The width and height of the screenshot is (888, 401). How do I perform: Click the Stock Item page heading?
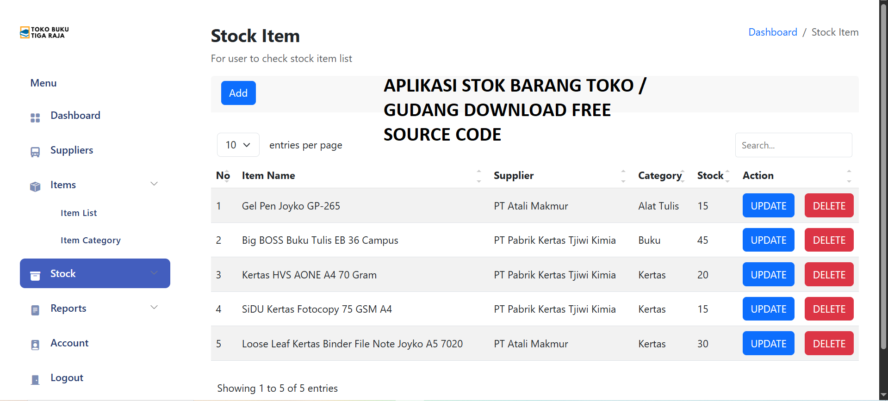tap(255, 36)
